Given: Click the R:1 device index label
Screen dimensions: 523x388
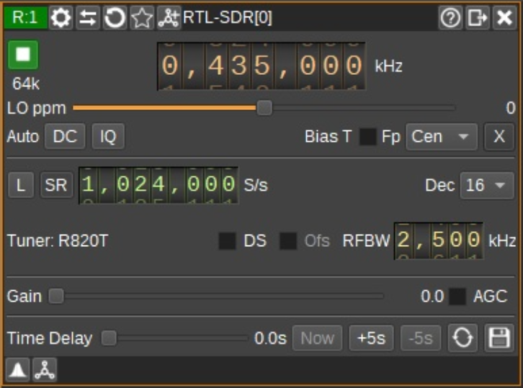Looking at the screenshot, I should pos(25,17).
